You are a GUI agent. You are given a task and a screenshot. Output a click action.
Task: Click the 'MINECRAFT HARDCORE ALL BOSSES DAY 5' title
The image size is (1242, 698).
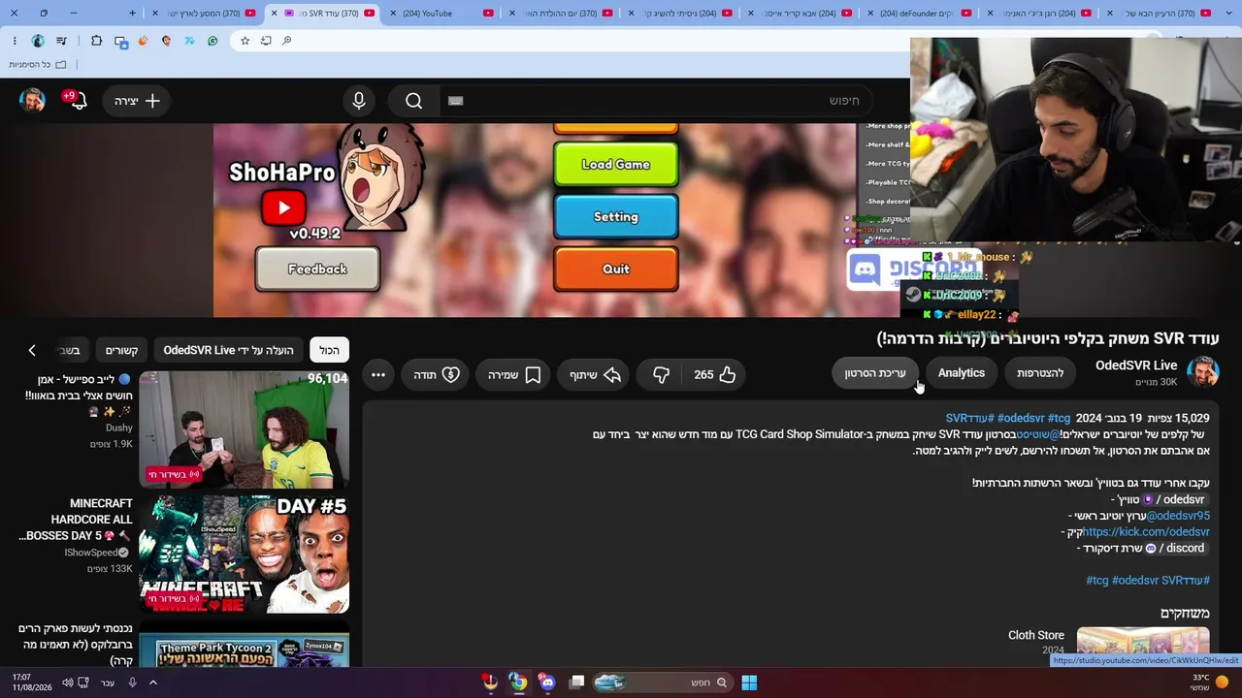tap(75, 520)
